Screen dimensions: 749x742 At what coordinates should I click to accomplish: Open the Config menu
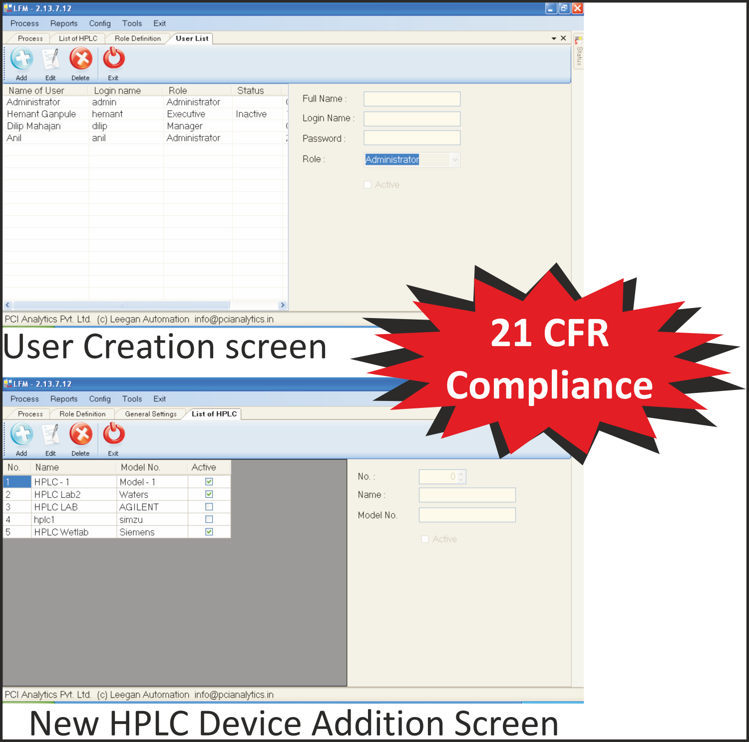point(99,23)
